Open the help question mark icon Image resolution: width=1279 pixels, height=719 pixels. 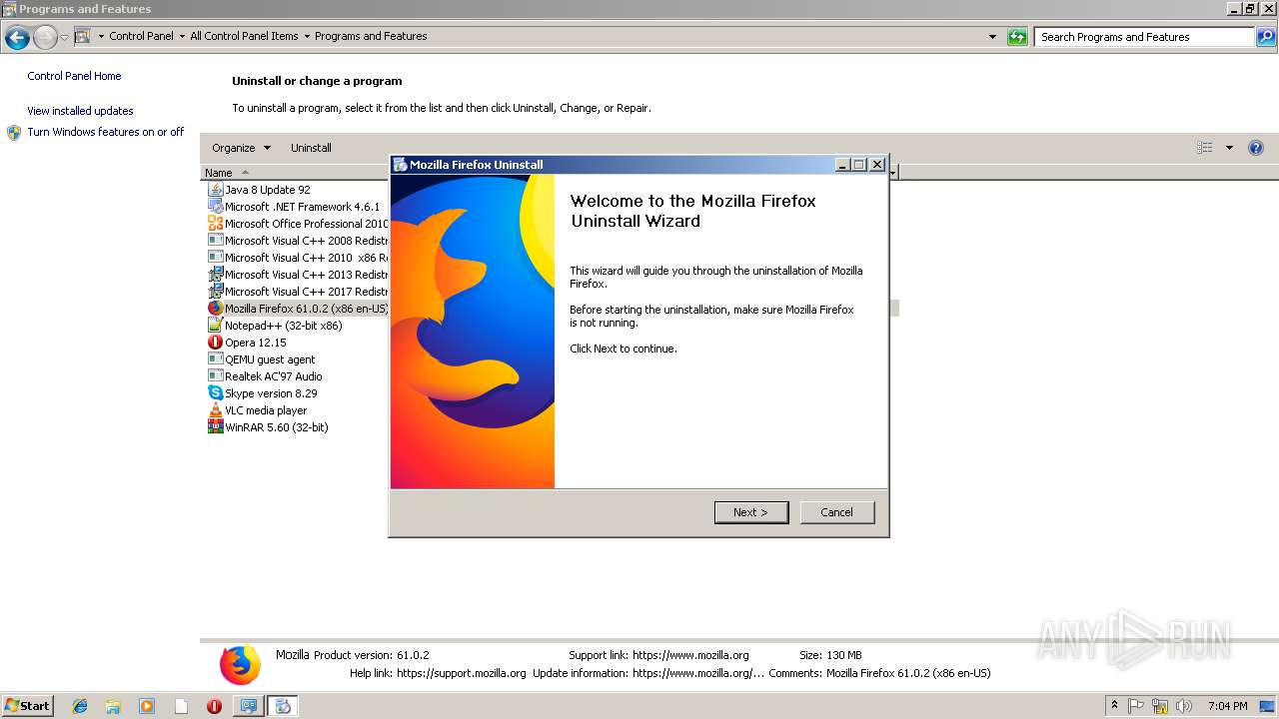(1256, 148)
